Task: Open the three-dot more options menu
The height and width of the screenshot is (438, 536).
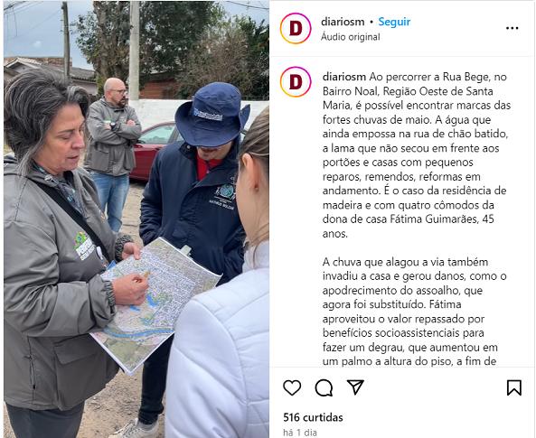Action: tap(512, 28)
